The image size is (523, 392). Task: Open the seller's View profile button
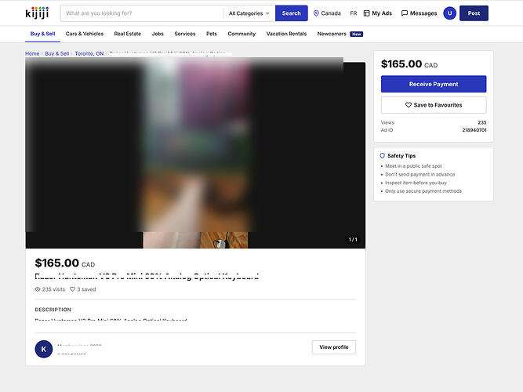coord(333,347)
